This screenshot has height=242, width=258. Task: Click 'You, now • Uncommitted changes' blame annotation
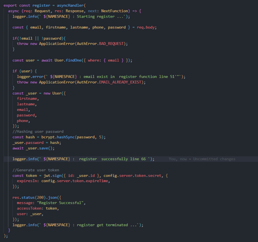[x=202, y=159]
